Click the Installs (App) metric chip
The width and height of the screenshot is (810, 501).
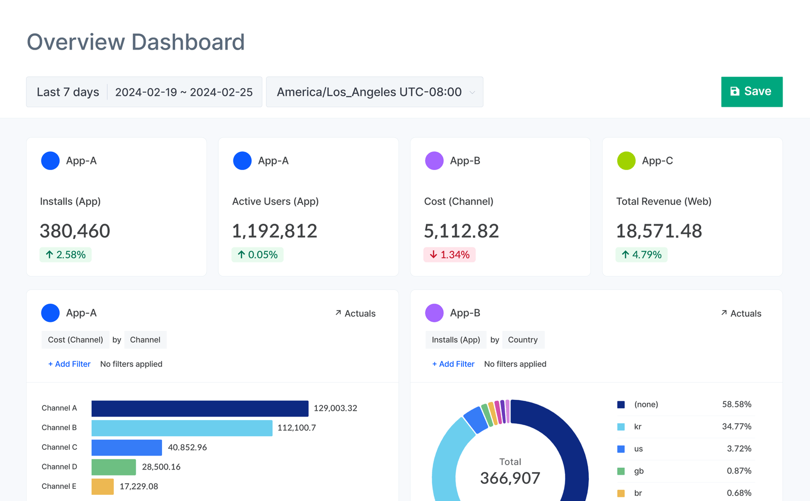pos(456,340)
